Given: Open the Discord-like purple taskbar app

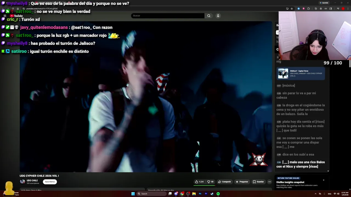Looking at the screenshot, I should coord(176,194).
